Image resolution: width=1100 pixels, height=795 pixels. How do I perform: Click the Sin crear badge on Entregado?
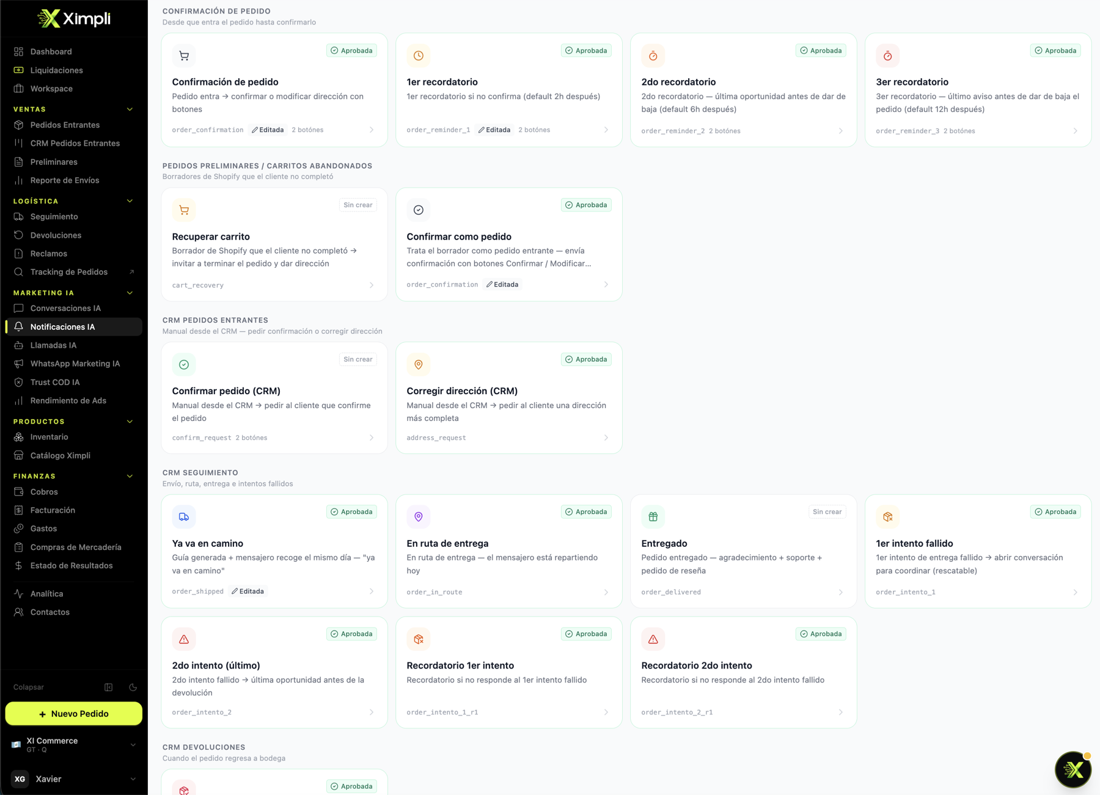pyautogui.click(x=827, y=512)
